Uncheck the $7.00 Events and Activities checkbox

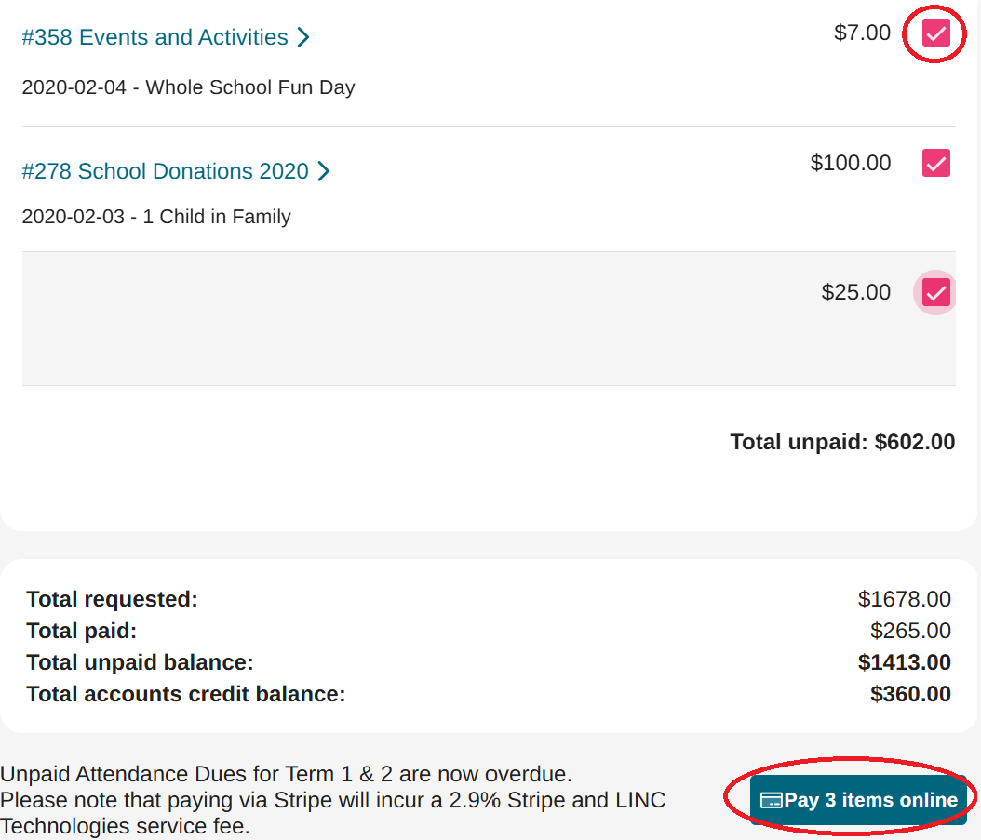coord(935,33)
